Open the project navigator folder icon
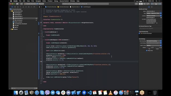Viewport: 171px width, 96px height. 12,7
